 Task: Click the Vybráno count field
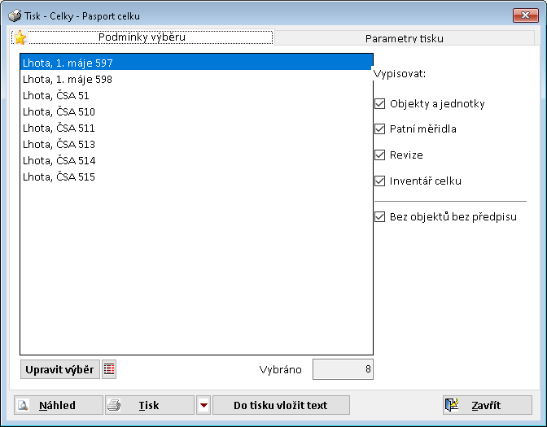coord(343,369)
